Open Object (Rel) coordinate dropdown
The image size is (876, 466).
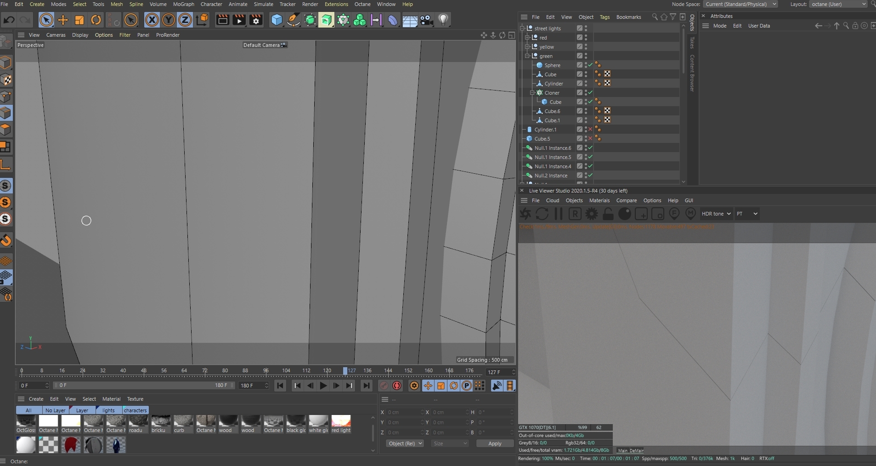click(405, 443)
